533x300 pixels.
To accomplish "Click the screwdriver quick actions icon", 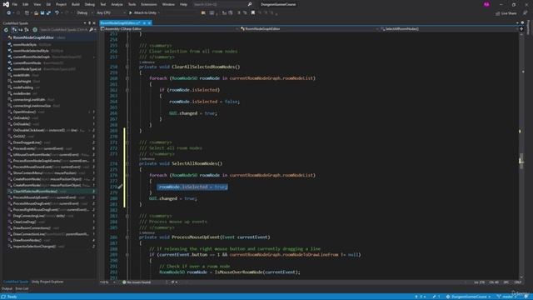I will [x=120, y=187].
